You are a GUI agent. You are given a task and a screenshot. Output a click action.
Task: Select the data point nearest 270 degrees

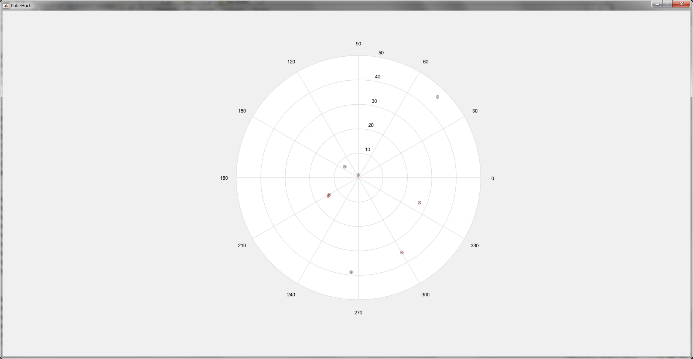[351, 272]
